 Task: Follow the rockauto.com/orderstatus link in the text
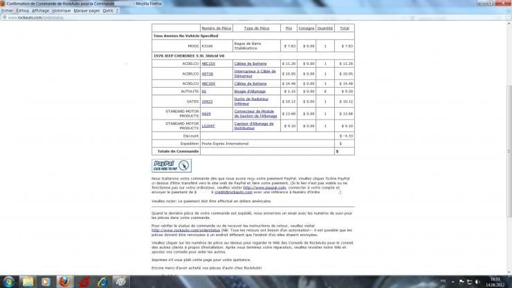click(x=186, y=231)
